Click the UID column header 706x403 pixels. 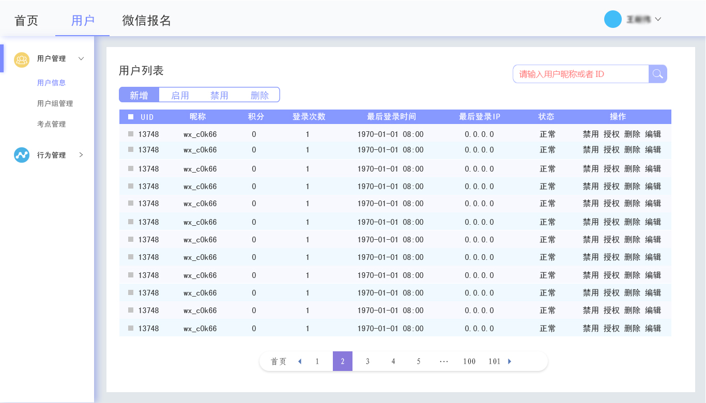(x=147, y=117)
